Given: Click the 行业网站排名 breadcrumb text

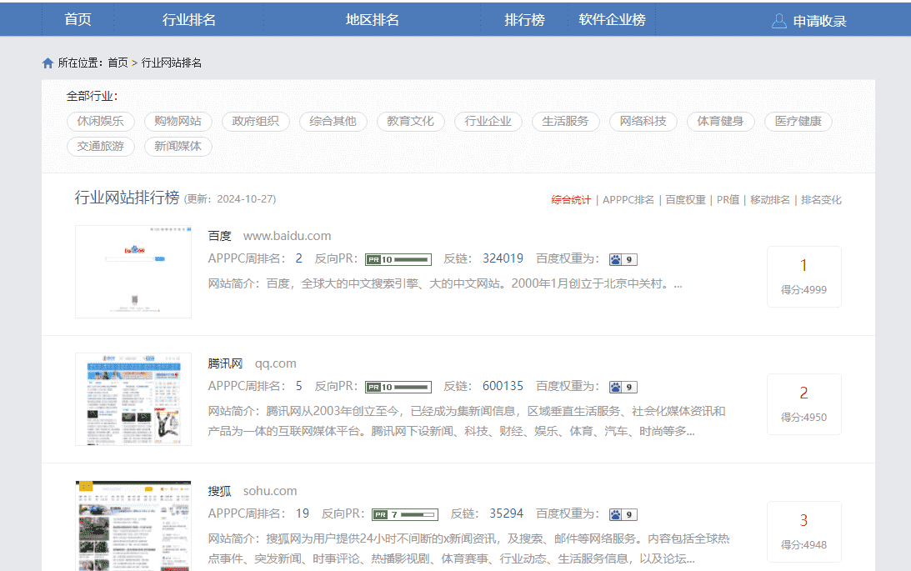Looking at the screenshot, I should tap(172, 63).
